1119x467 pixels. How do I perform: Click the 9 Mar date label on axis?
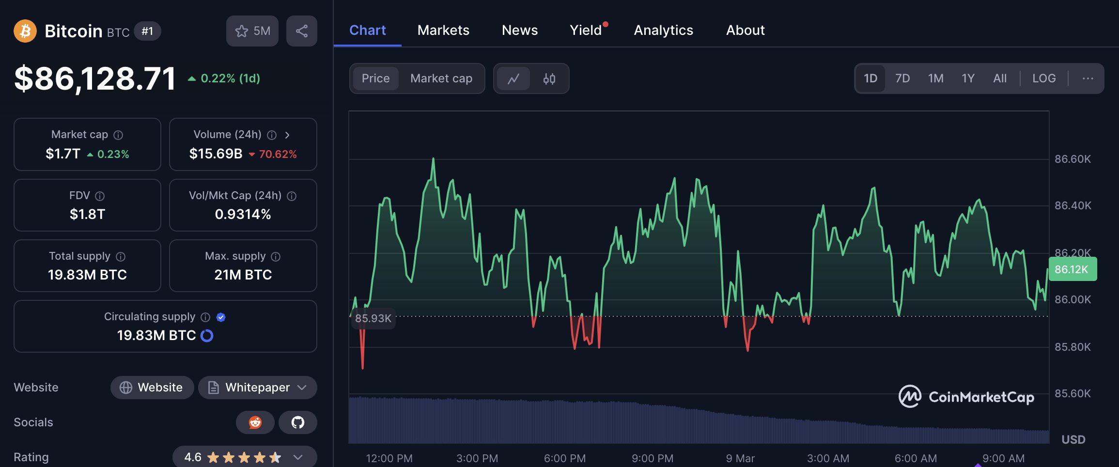(x=740, y=458)
